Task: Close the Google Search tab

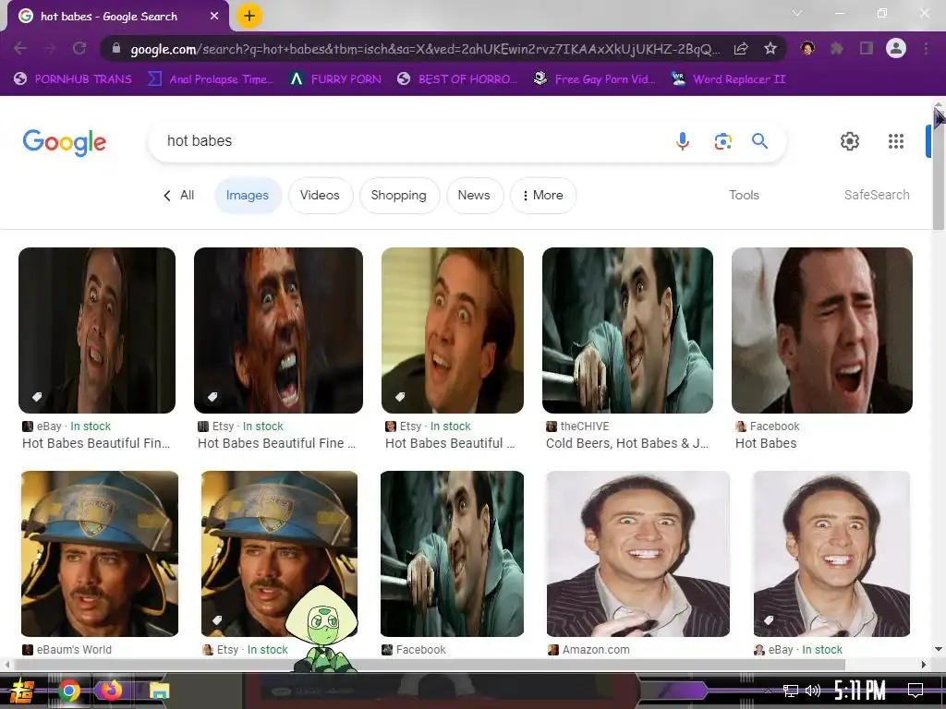Action: click(x=214, y=17)
